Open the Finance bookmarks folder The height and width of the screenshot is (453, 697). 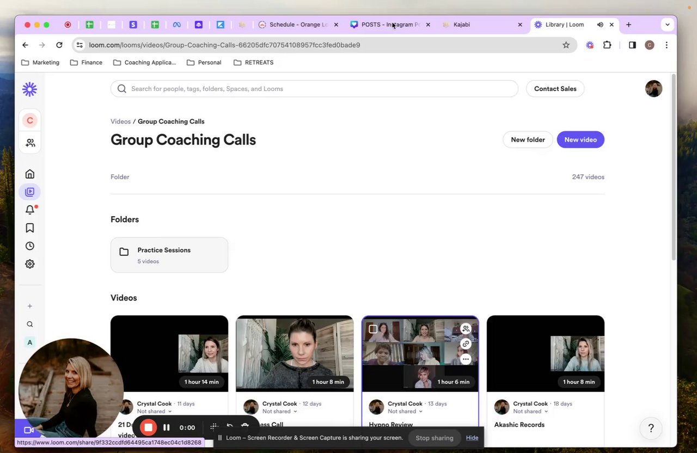[x=86, y=63]
